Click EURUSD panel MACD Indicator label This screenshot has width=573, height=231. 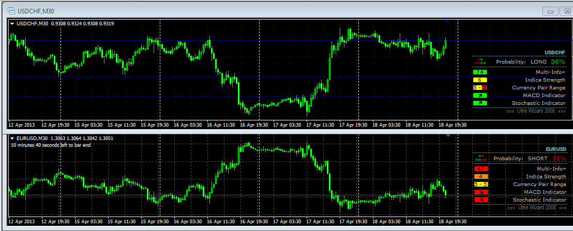point(545,192)
